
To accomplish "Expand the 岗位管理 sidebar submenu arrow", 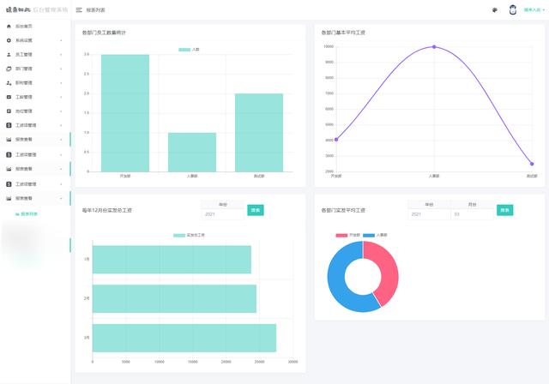I will 61,111.
